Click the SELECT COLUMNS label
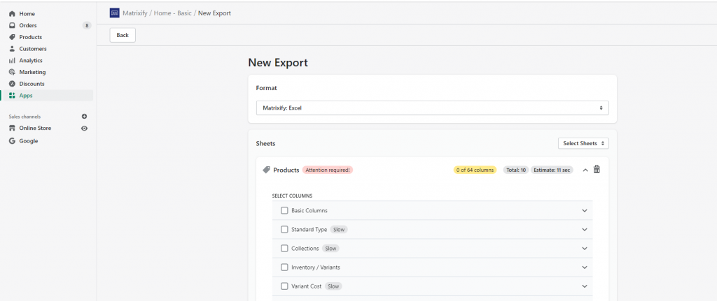The image size is (717, 301). pos(292,196)
